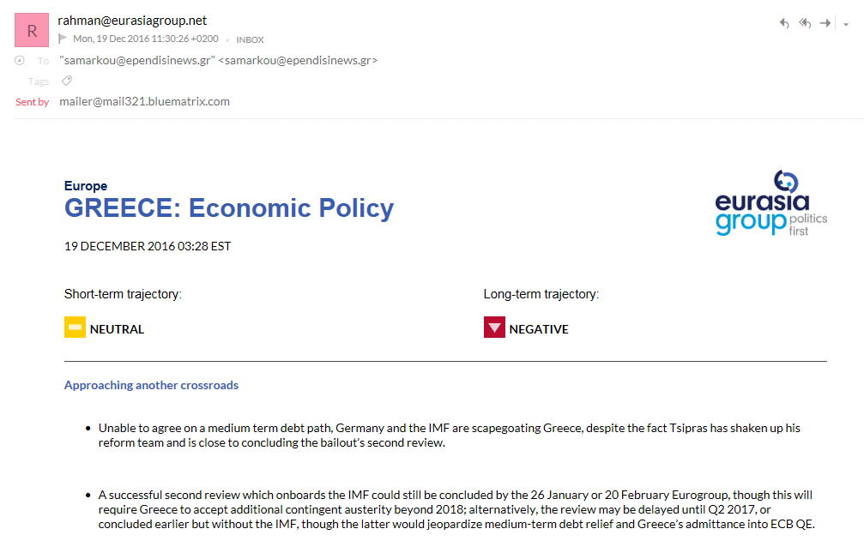
Task: Click mailer@mail321.bluematrix.com sent-by address
Action: coord(144,102)
